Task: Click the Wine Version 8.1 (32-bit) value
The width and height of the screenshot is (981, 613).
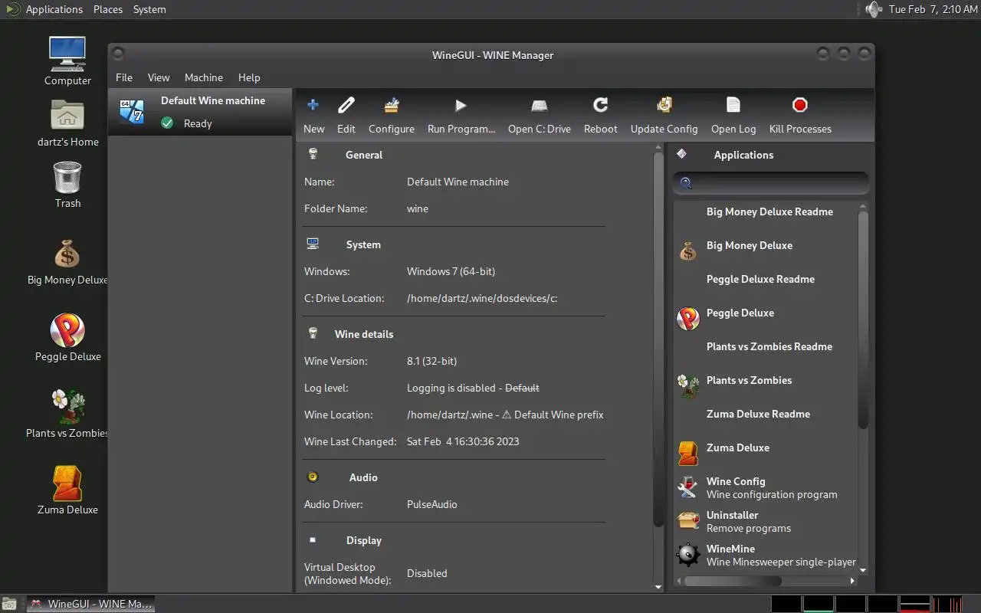Action: point(431,361)
